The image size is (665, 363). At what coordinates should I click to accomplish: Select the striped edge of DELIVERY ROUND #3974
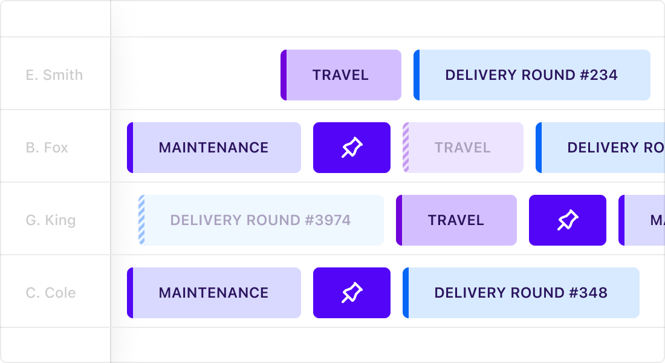(x=141, y=220)
